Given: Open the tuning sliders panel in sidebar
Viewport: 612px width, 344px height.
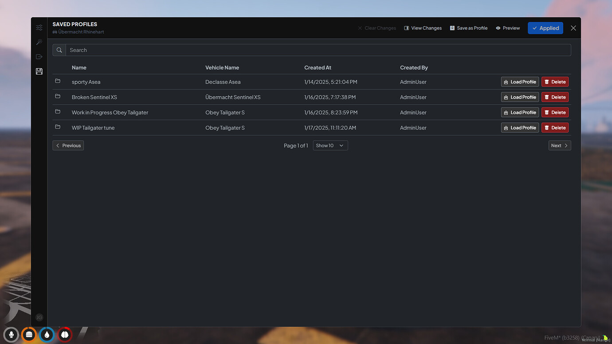Looking at the screenshot, I should [x=39, y=27].
